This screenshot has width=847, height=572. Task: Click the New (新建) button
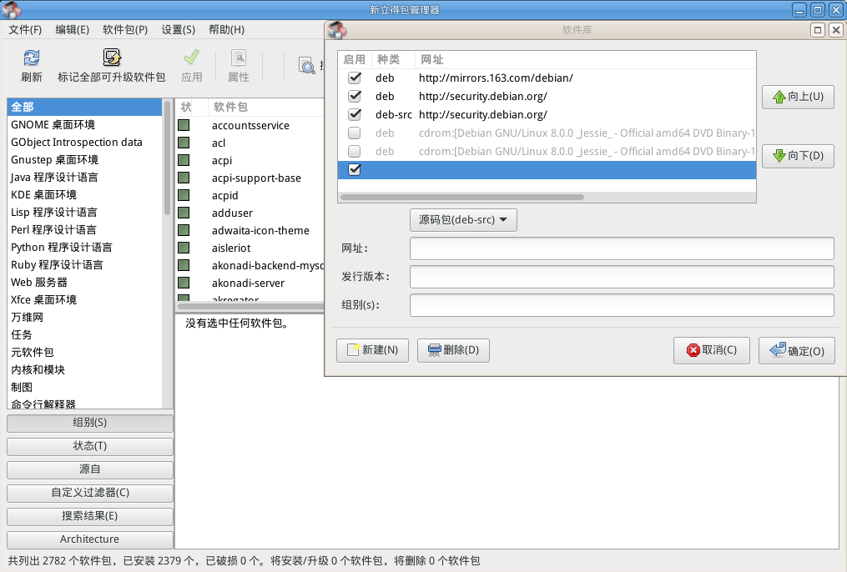[372, 350]
